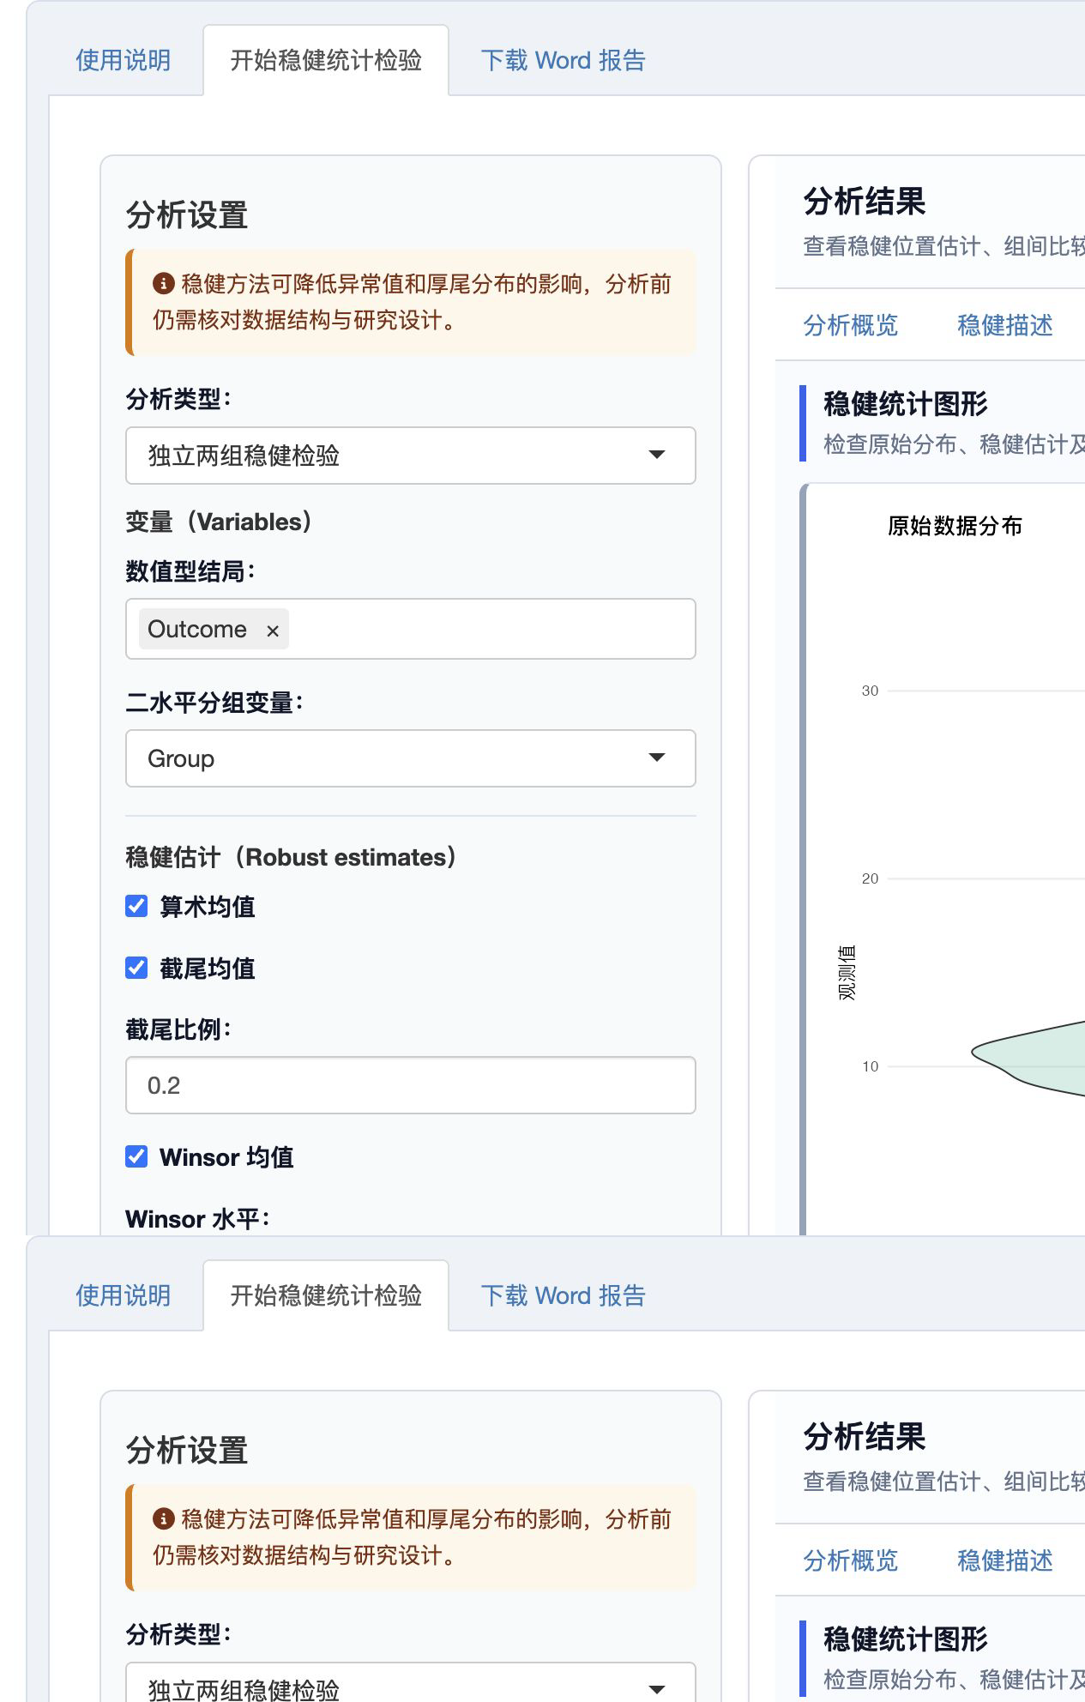Switch to the lower 使用说明 tab
The image size is (1085, 1702).
123,1295
